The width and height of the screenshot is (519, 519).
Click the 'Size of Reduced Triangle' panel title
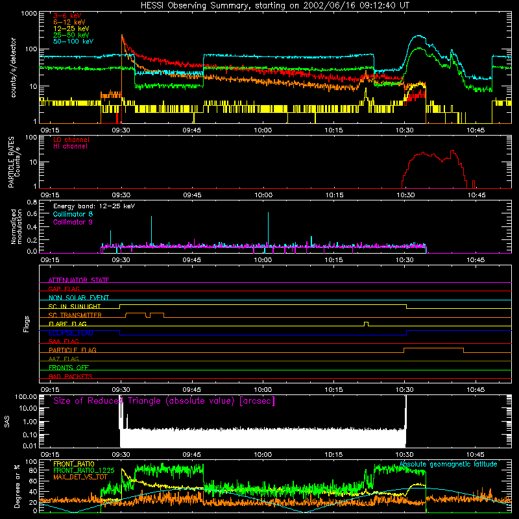[x=164, y=401]
